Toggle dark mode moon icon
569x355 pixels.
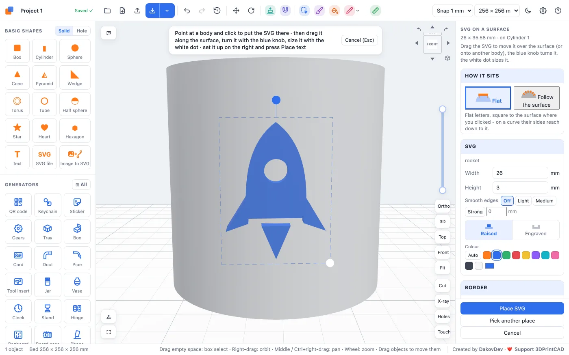pos(528,11)
